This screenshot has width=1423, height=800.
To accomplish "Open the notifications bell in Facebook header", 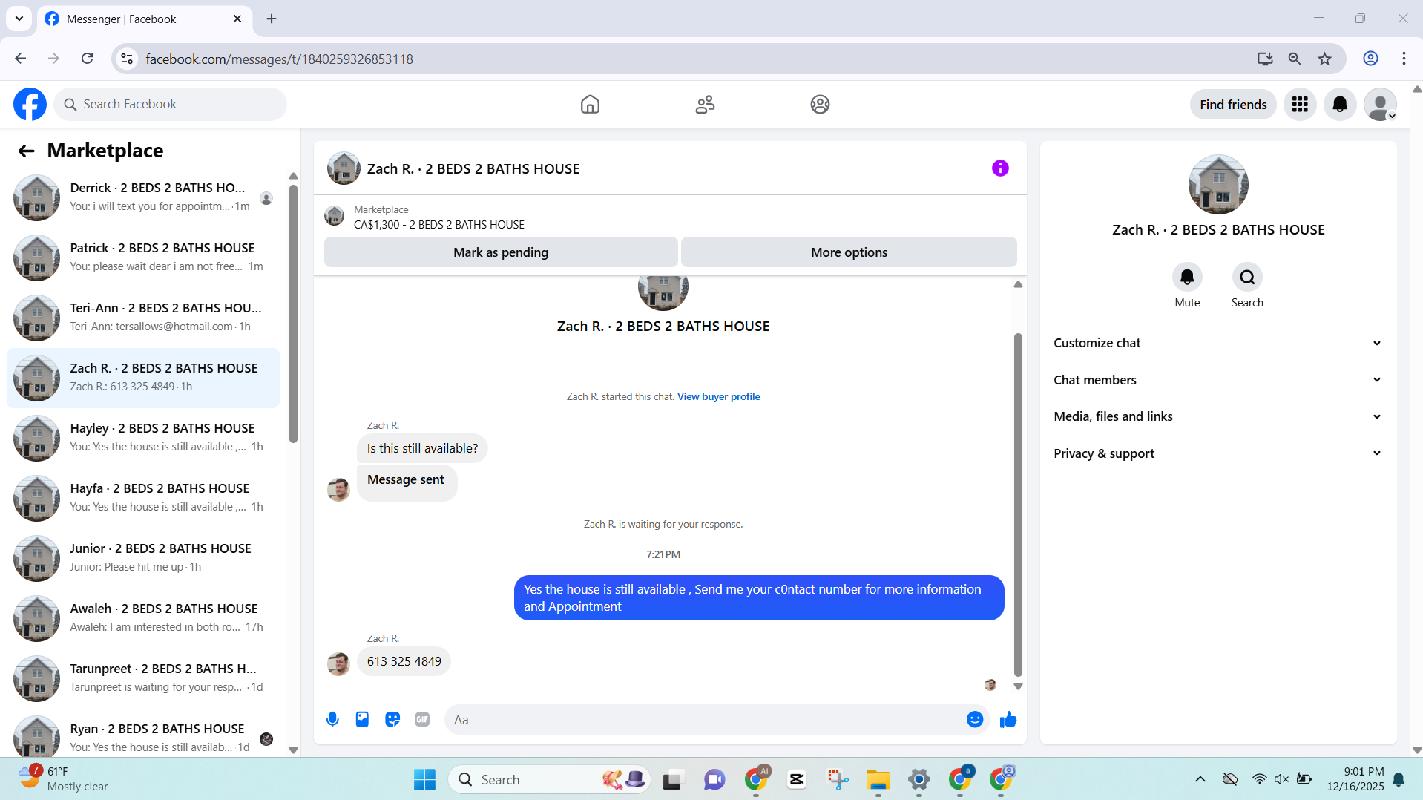I will [x=1340, y=105].
